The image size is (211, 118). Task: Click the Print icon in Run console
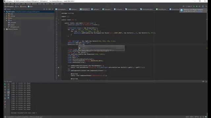(x=8, y=95)
